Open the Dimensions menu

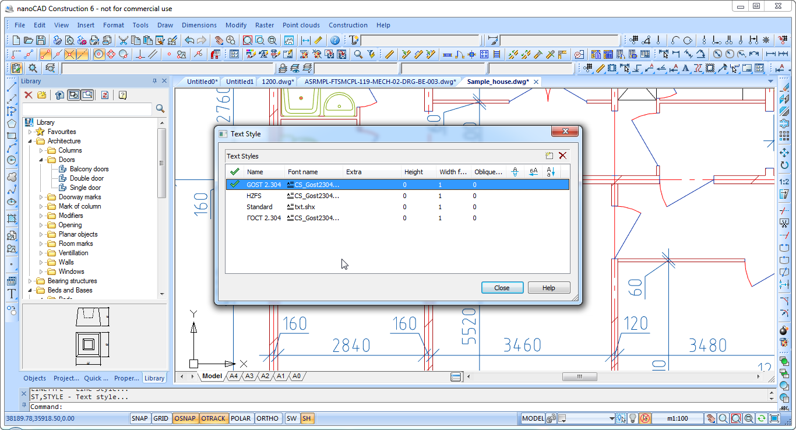pos(199,25)
